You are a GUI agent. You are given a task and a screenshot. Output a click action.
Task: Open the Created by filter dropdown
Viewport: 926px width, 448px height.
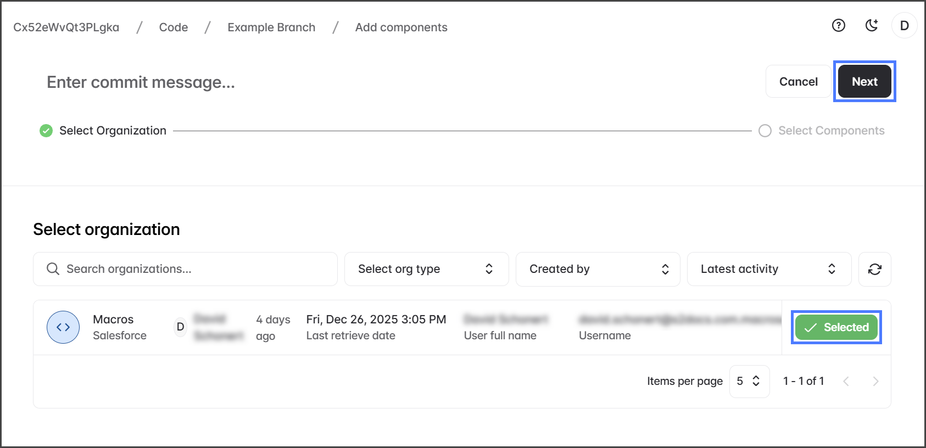coord(598,269)
